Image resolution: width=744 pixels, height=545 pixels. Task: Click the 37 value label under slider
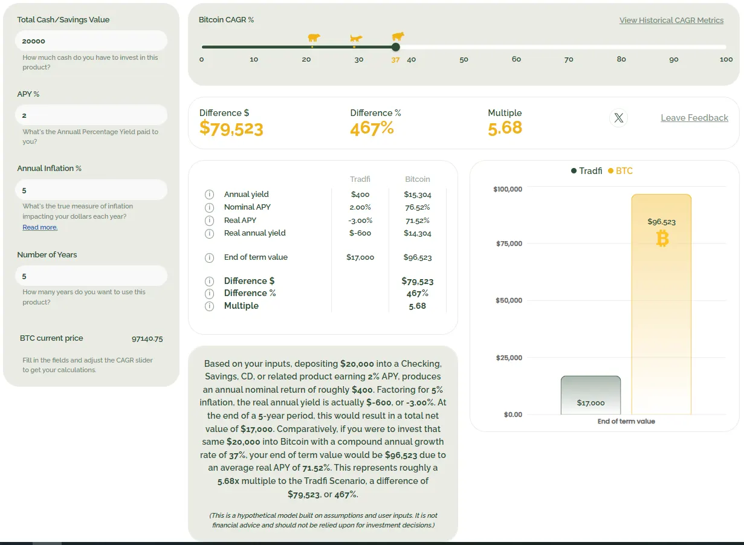(x=395, y=60)
